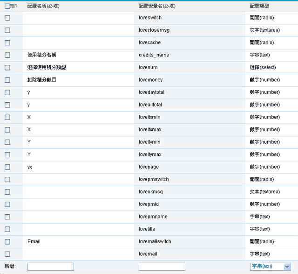
Task: Tick the select-all checkbox in the table header
Action: (x=7, y=6)
